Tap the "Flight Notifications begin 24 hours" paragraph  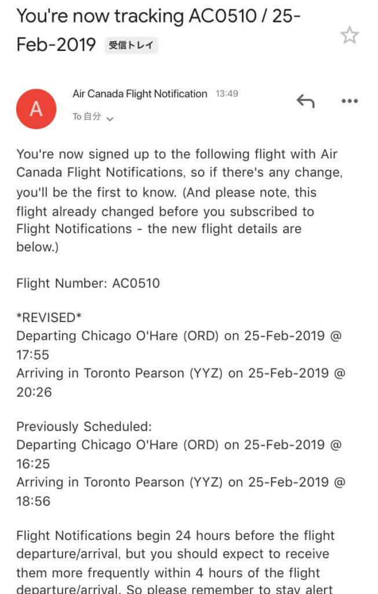(x=176, y=562)
